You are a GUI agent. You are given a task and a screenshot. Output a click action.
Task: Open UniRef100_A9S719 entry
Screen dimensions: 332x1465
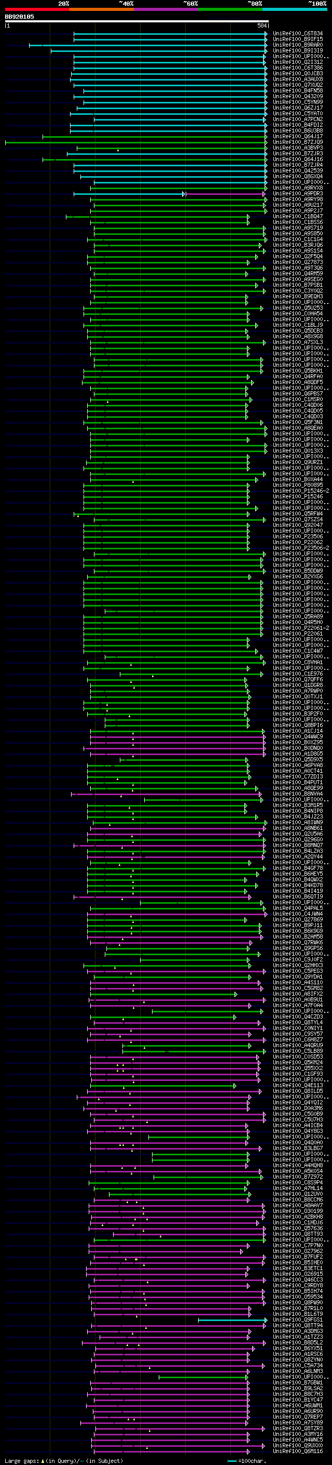tap(297, 228)
